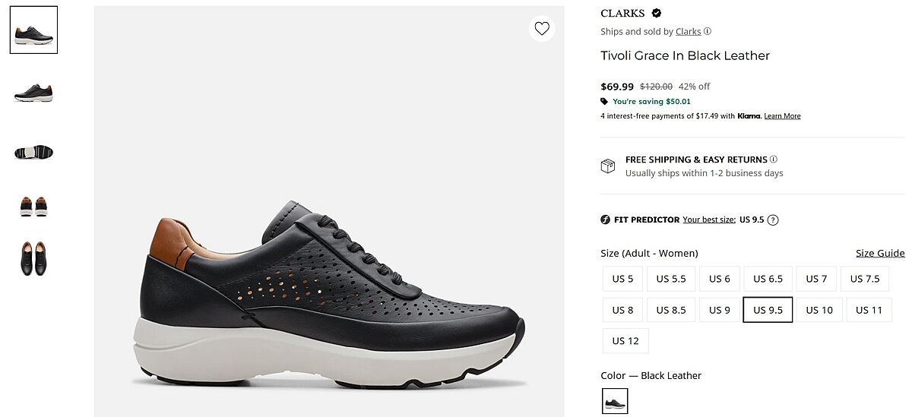Viewport: 912px width, 417px height.
Task: Click the shipping box icon
Action: click(608, 166)
